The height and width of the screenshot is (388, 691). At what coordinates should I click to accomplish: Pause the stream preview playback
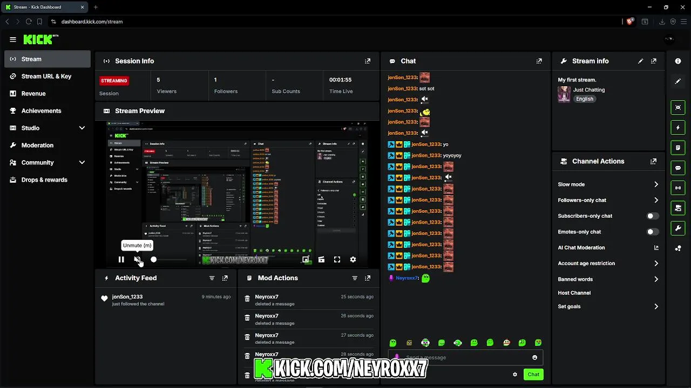tap(121, 260)
